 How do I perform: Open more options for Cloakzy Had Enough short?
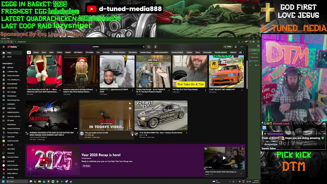169,90
